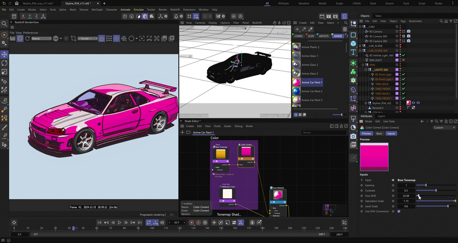Collapse the SPIN group

click(363, 65)
